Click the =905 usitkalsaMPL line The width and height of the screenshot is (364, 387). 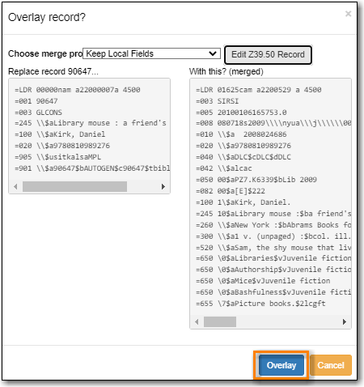tap(58, 157)
